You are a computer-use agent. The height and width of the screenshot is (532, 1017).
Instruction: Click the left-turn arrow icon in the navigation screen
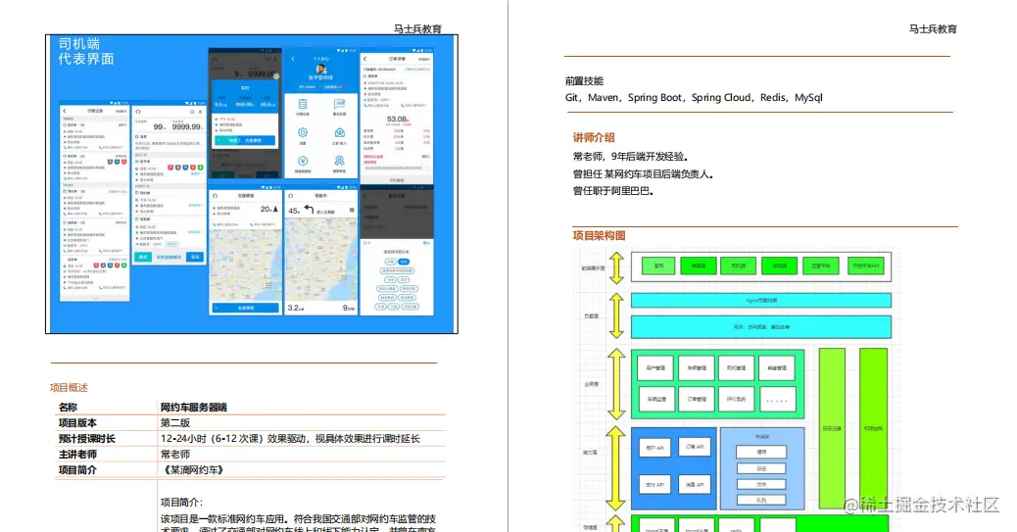pos(309,209)
